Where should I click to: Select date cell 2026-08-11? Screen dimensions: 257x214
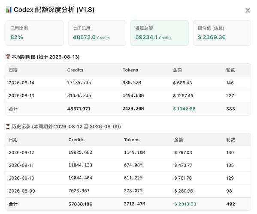[x=21, y=165]
